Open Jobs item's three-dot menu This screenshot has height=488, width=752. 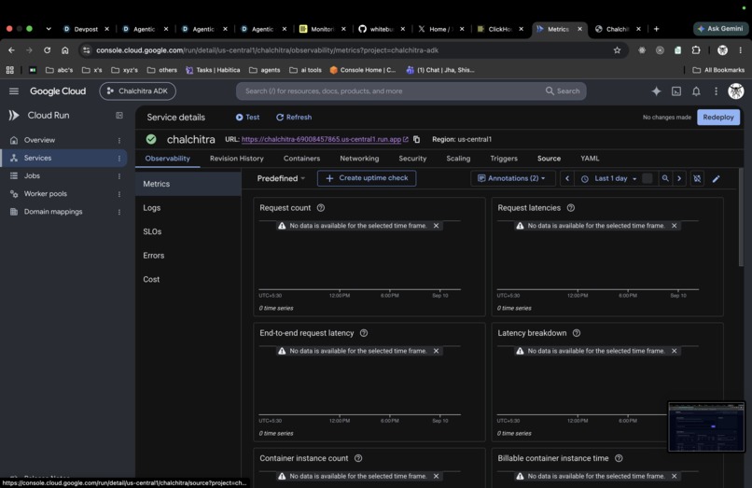point(118,176)
